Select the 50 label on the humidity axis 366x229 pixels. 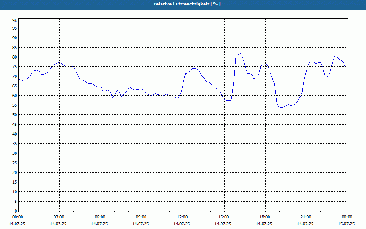[15, 115]
